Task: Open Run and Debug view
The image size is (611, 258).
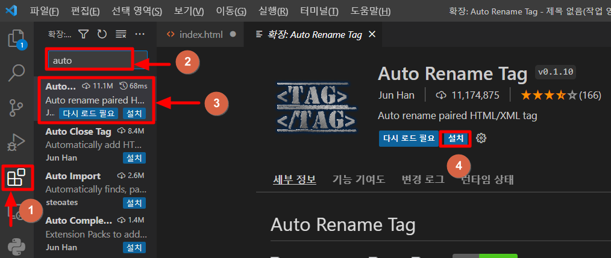Action: tap(17, 143)
